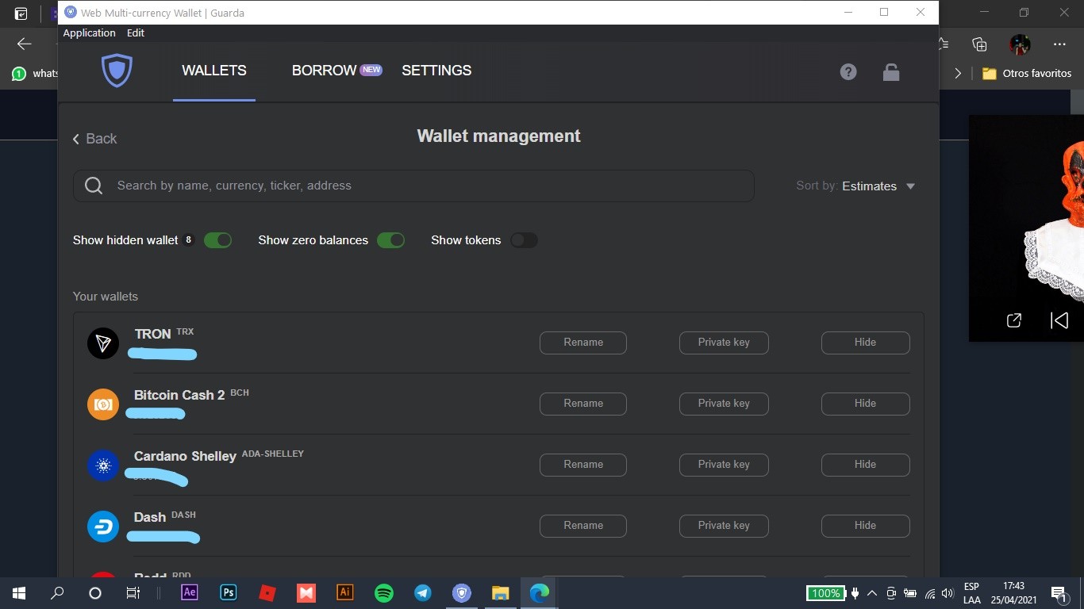This screenshot has height=609, width=1084.
Task: Click the 100% battery indicator
Action: click(x=825, y=593)
